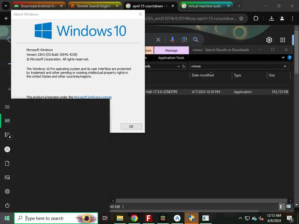Open File Explorer from taskbar
The image size is (299, 224).
point(120,218)
